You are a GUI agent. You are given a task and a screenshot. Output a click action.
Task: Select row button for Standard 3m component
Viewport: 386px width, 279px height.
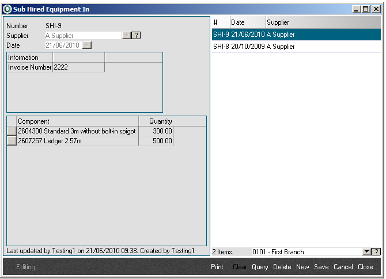pos(12,131)
